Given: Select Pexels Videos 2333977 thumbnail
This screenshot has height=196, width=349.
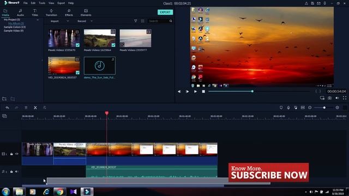Looking at the screenshot, I should [135, 38].
